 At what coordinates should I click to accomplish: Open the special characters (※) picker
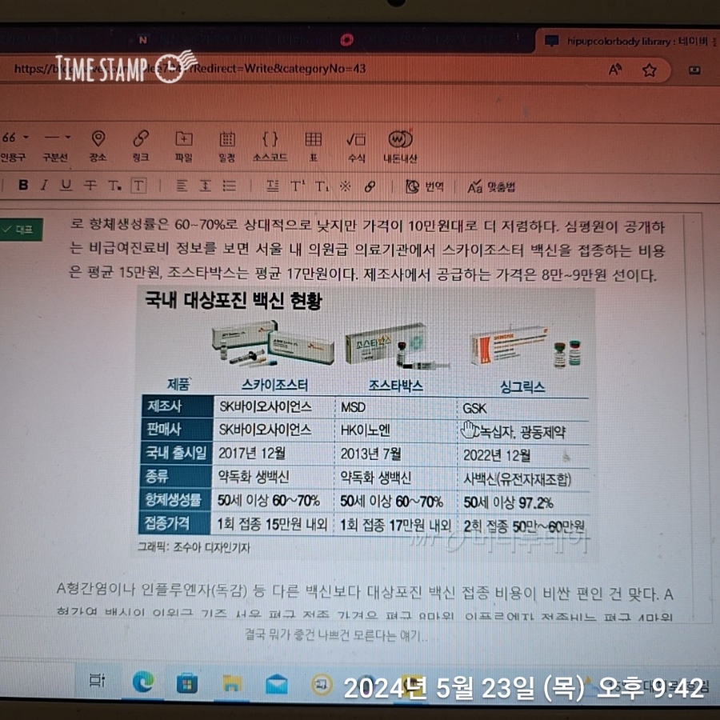(346, 186)
